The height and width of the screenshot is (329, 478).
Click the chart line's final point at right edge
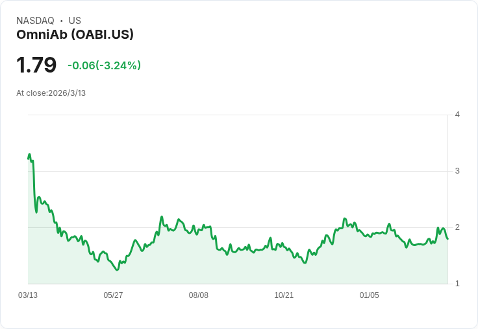447,239
